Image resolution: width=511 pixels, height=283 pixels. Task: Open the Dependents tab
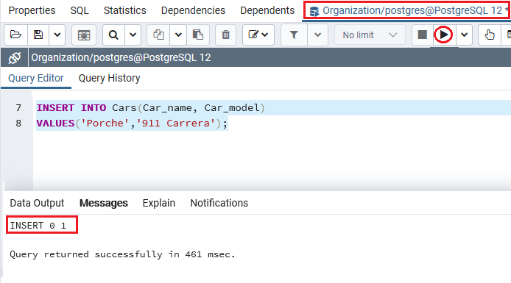[267, 10]
